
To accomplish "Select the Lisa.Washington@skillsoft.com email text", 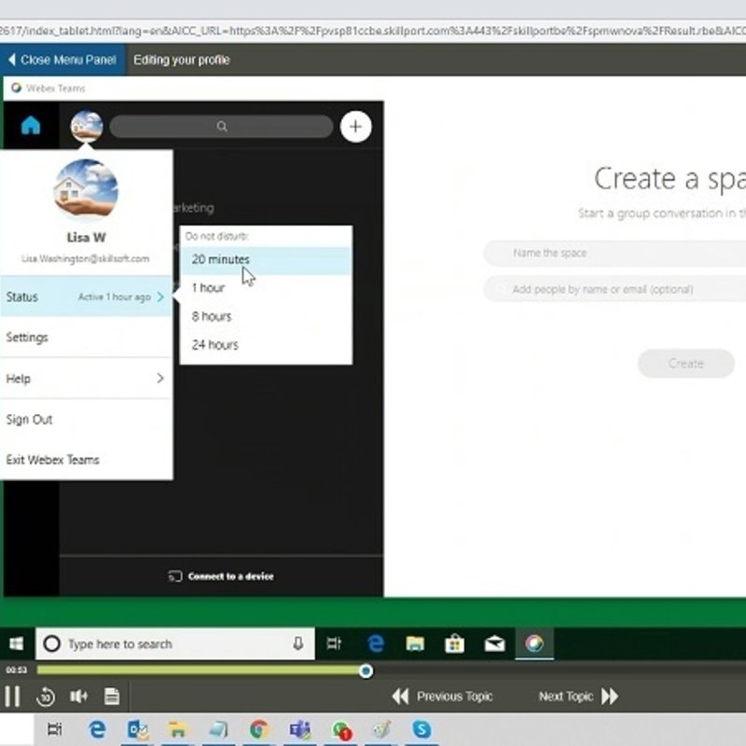I will click(x=86, y=259).
